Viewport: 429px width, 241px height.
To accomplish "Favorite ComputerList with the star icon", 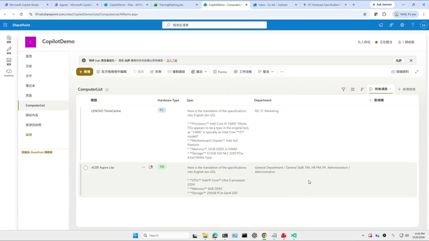I will (107, 89).
